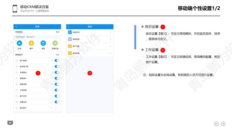Click the 常用模块 section heading

pyautogui.click(x=19, y=32)
